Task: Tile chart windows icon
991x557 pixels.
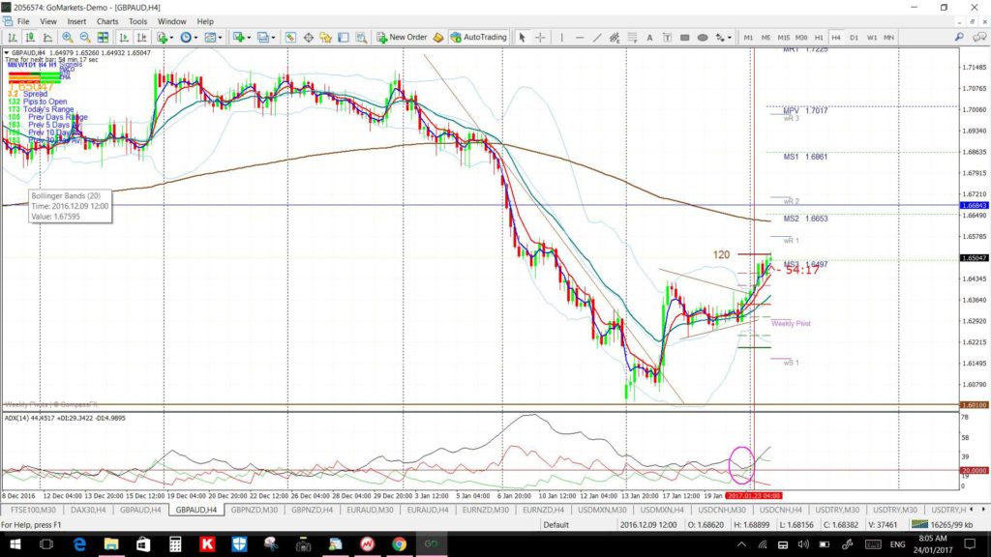Action: 103,38
